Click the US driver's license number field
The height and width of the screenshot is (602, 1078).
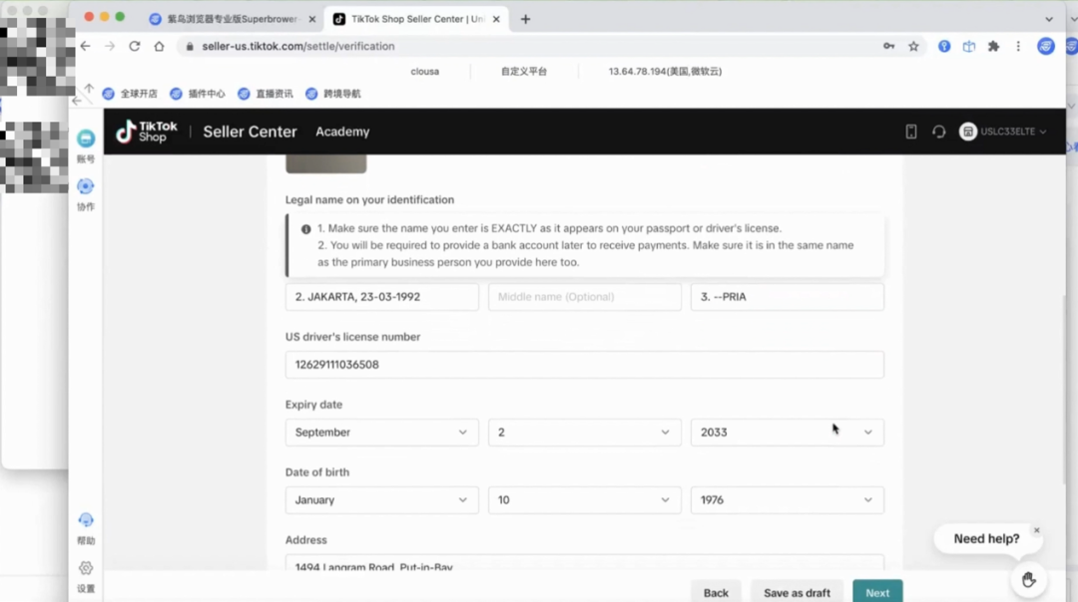coord(584,365)
